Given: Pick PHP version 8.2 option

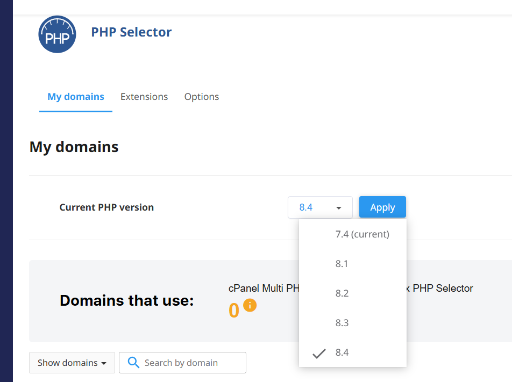Looking at the screenshot, I should [342, 293].
